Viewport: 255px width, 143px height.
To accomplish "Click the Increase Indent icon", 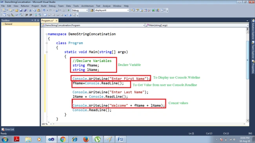I will [31, 15].
